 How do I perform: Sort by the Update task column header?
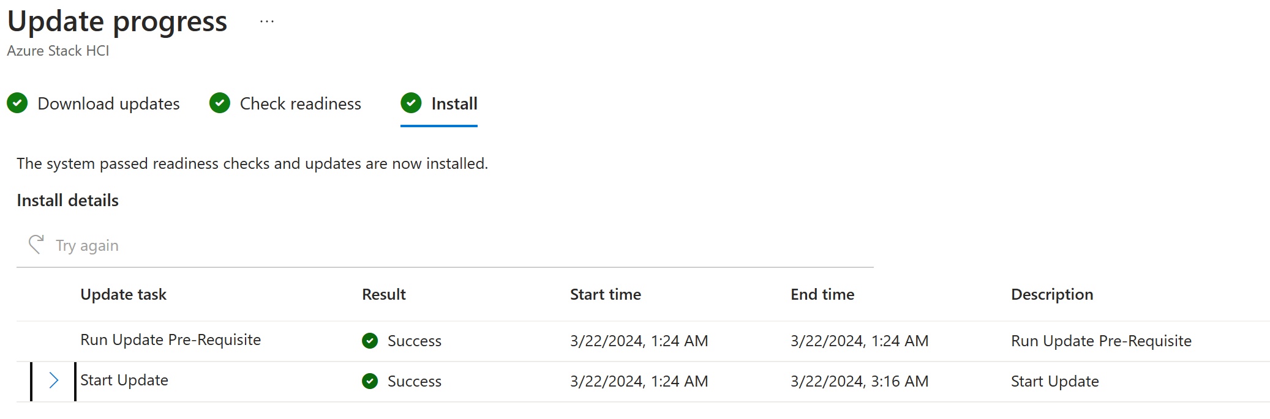[123, 294]
